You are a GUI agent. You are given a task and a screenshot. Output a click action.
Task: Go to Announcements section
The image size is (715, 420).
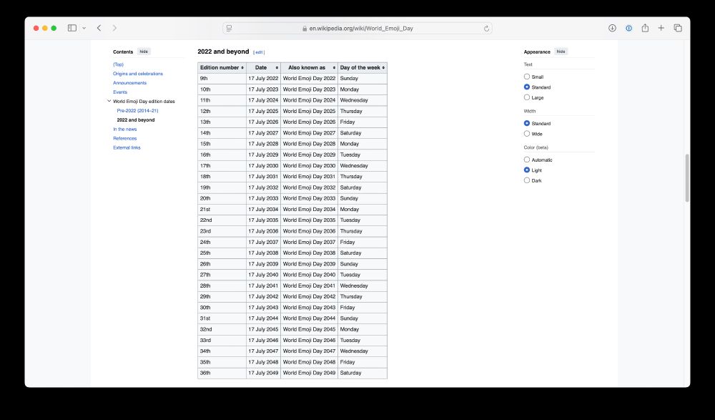tap(129, 82)
